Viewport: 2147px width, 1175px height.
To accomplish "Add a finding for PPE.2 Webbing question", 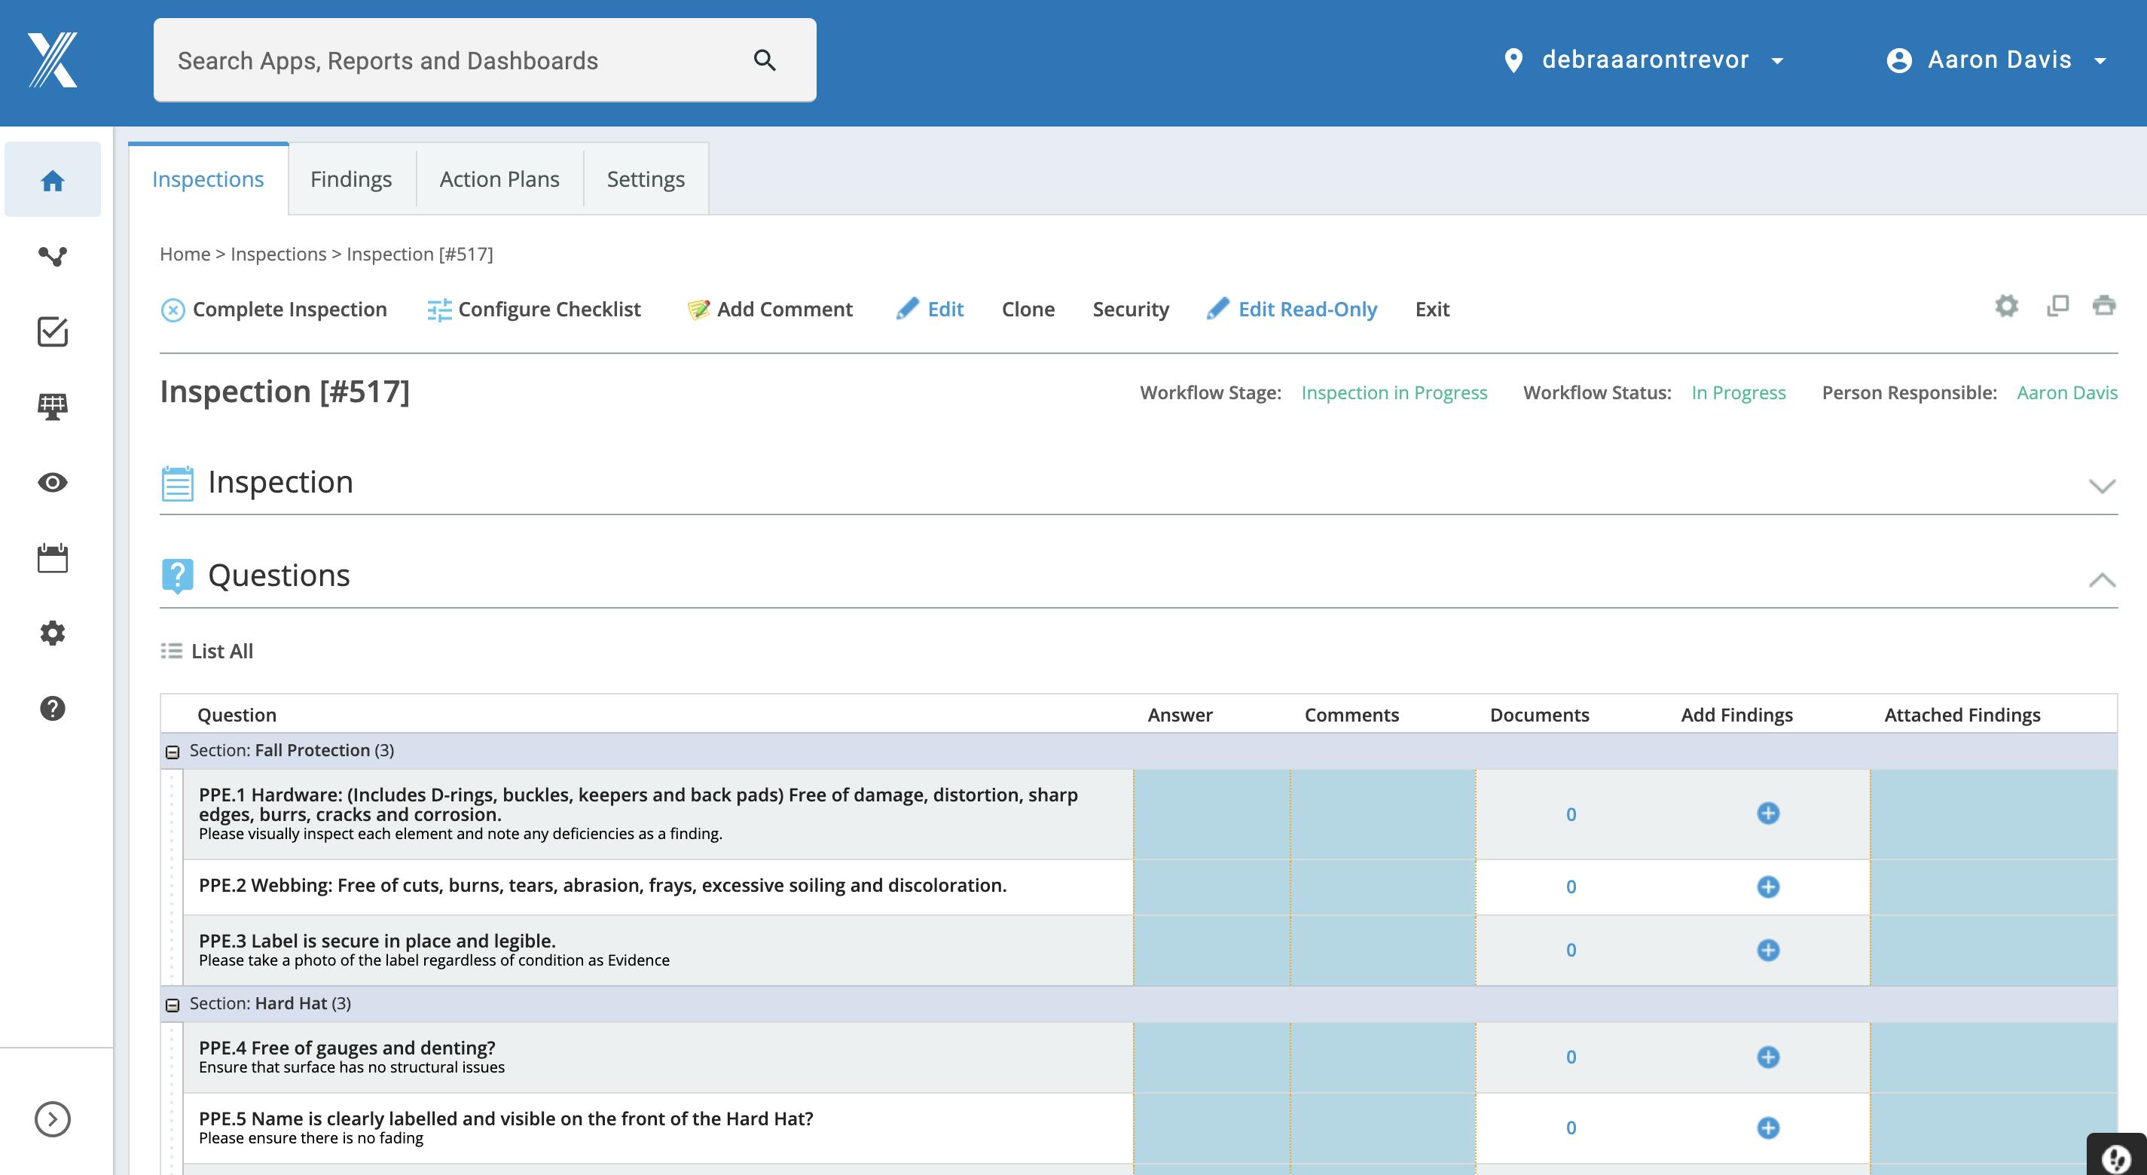I will point(1769,887).
